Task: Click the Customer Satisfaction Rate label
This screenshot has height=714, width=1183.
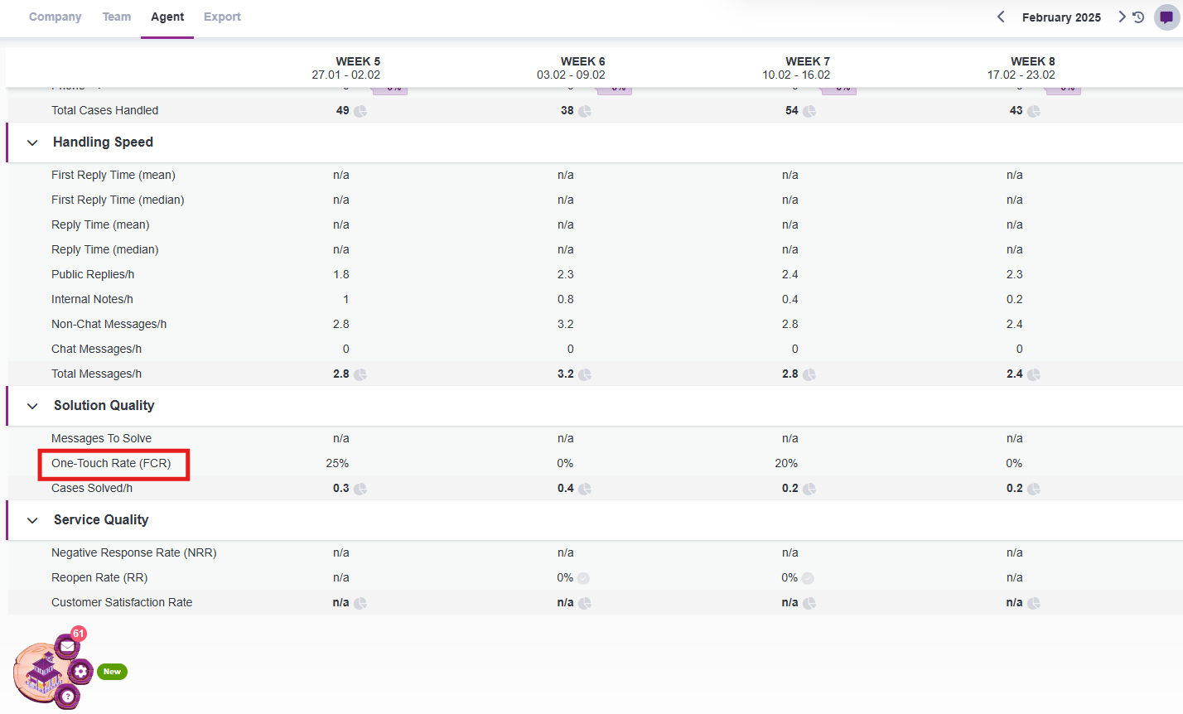Action: [122, 602]
